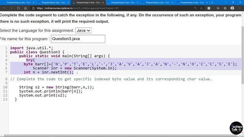Click the 'byte barr[]' array declaration line
244x137 pixels.
coord(130,64)
